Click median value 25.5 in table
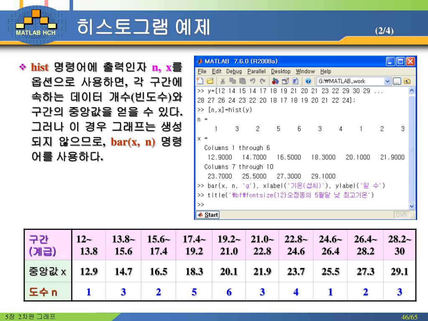This screenshot has width=428, height=321. (330, 271)
